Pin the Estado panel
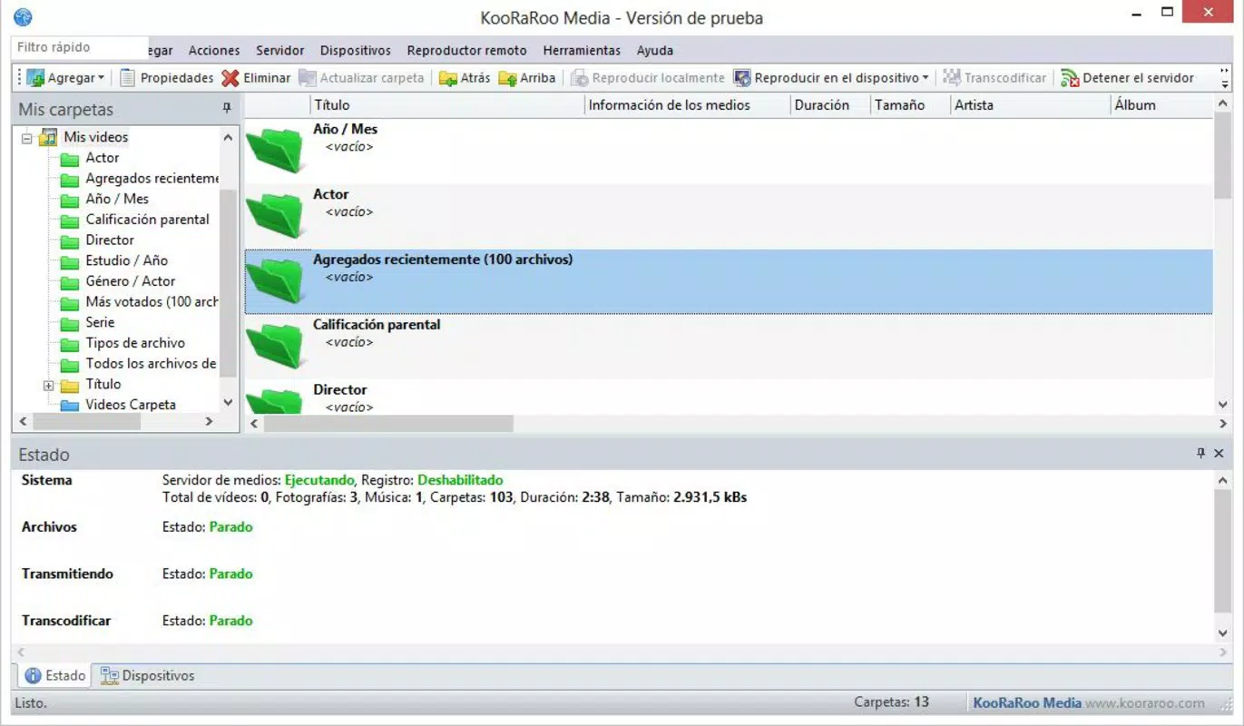The height and width of the screenshot is (726, 1244). click(x=1201, y=454)
